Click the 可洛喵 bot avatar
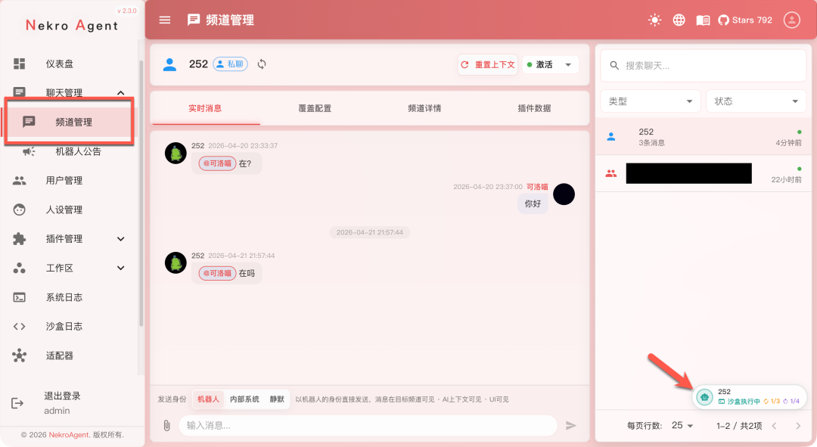This screenshot has width=817, height=447. click(564, 194)
